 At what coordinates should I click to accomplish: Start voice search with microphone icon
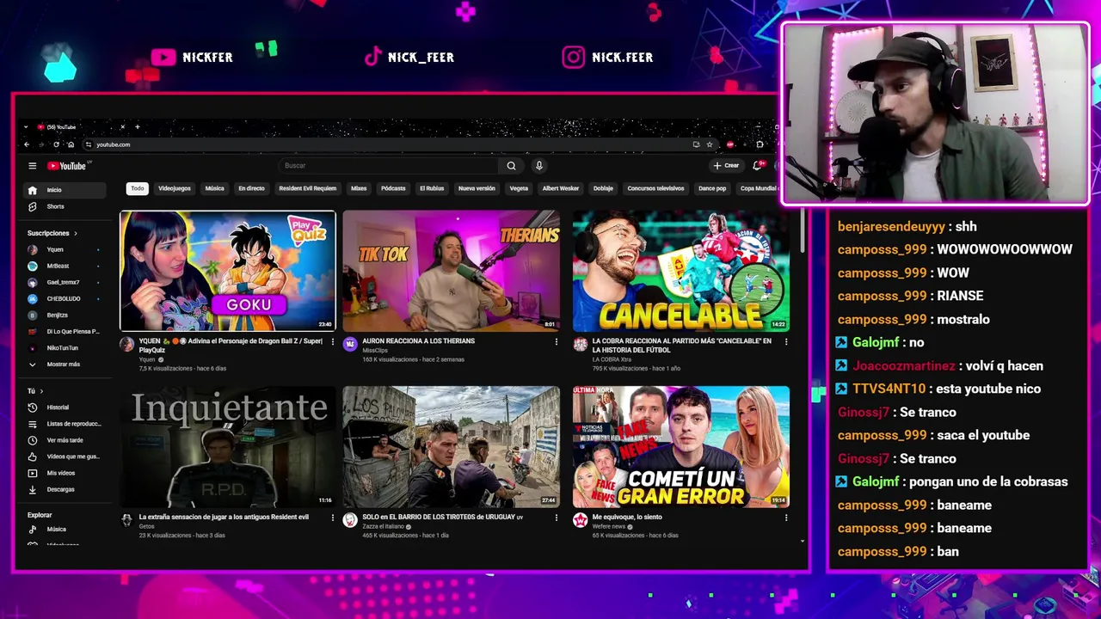tap(539, 166)
